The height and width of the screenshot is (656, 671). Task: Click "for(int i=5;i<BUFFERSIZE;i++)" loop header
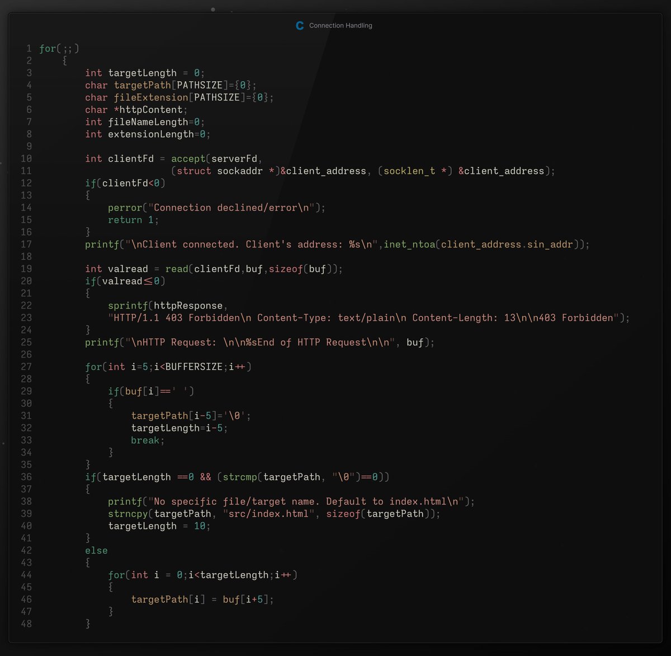click(x=168, y=367)
